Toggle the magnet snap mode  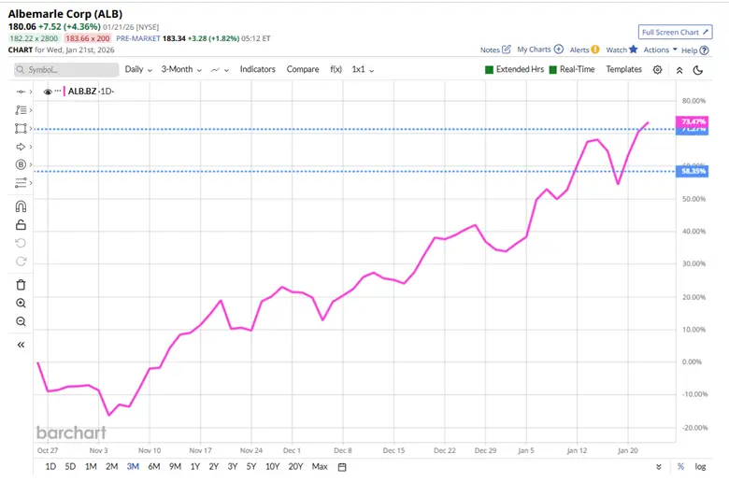coord(21,205)
